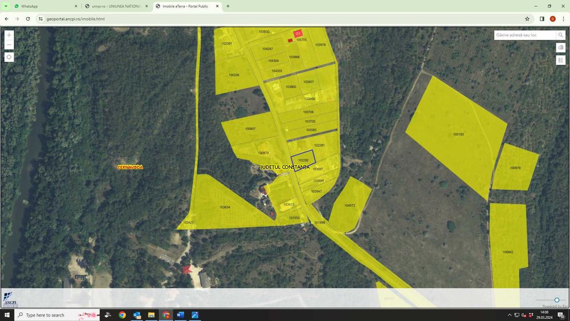
Task: Select parcel 102281 on the map
Action: click(319, 145)
